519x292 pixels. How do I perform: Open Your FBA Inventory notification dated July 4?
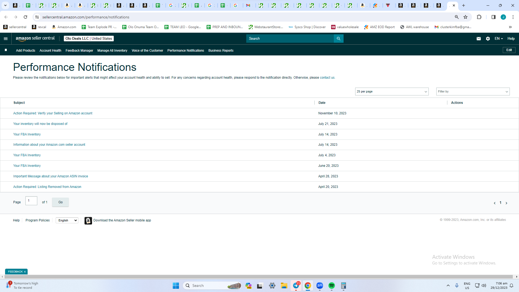[x=27, y=155]
